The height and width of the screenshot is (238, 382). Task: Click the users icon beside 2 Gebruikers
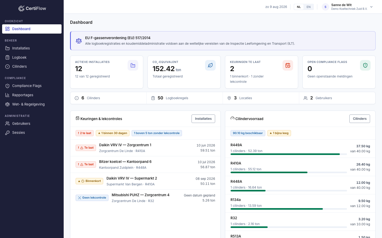coord(306,98)
